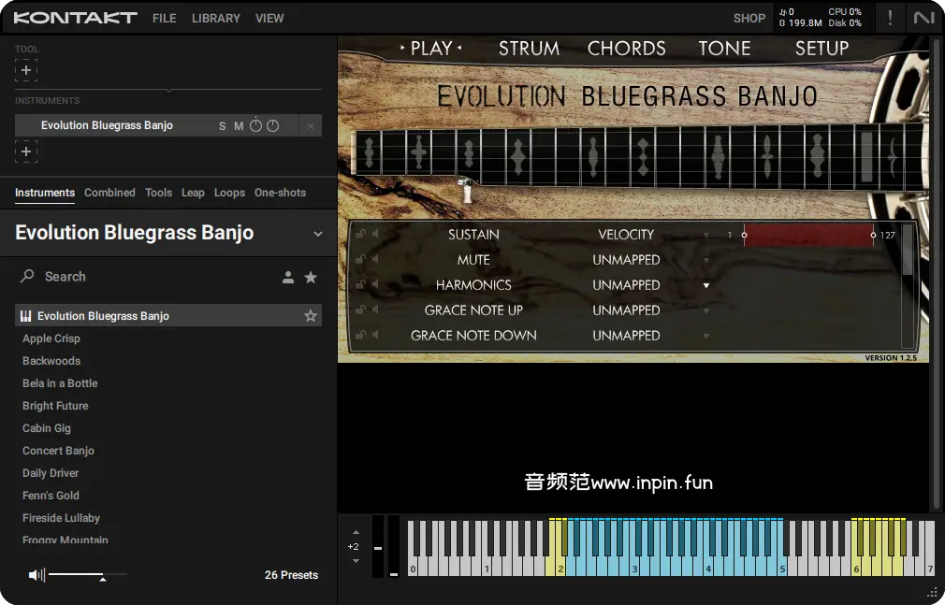Click the exclamation alert icon in the header
The height and width of the screenshot is (605, 945).
[x=890, y=18]
